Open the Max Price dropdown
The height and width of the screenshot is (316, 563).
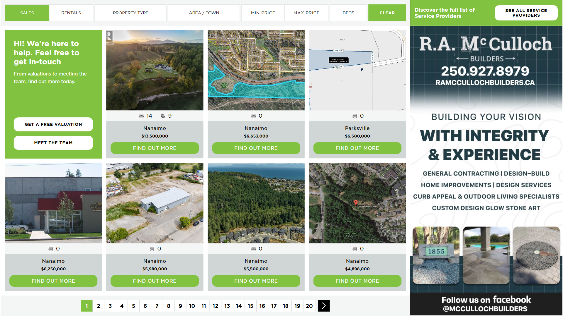(306, 13)
